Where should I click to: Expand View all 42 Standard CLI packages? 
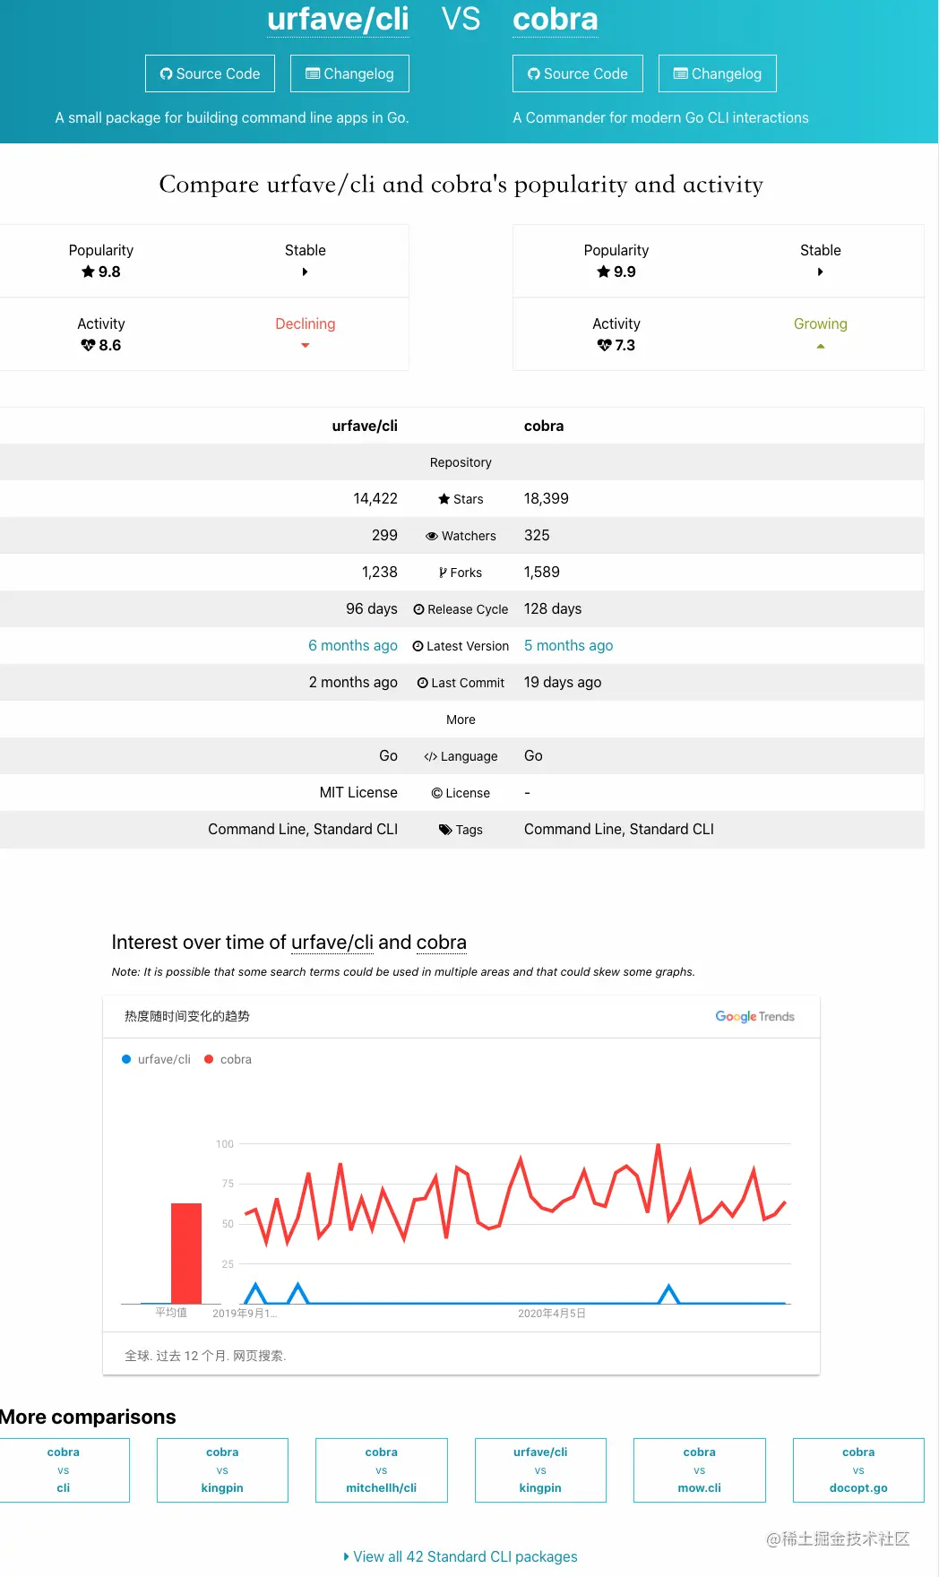(461, 1556)
